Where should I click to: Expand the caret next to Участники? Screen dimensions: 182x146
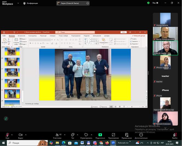click(x=65, y=135)
